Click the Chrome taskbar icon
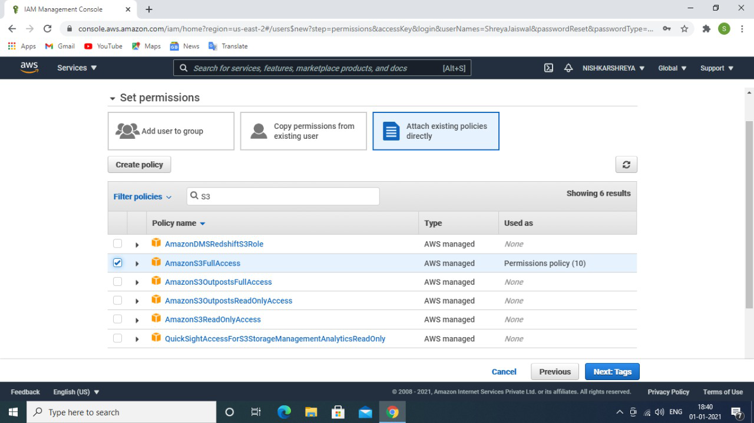This screenshot has height=423, width=754. click(392, 412)
